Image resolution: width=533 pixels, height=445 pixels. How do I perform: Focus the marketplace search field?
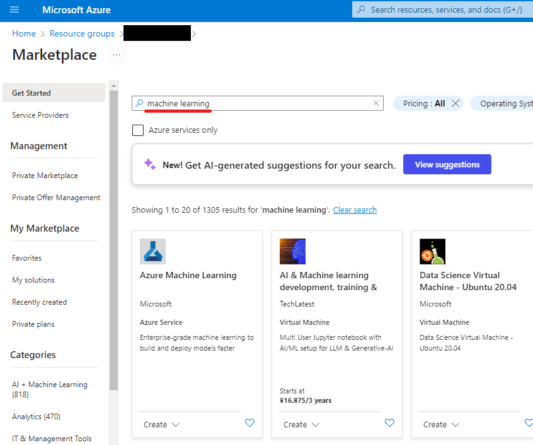pos(257,103)
